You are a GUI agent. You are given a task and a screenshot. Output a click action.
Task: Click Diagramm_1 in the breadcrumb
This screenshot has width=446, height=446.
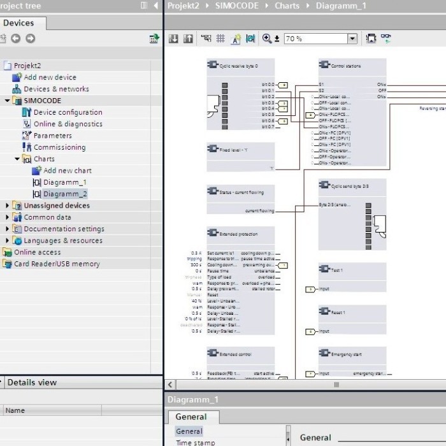(x=341, y=6)
